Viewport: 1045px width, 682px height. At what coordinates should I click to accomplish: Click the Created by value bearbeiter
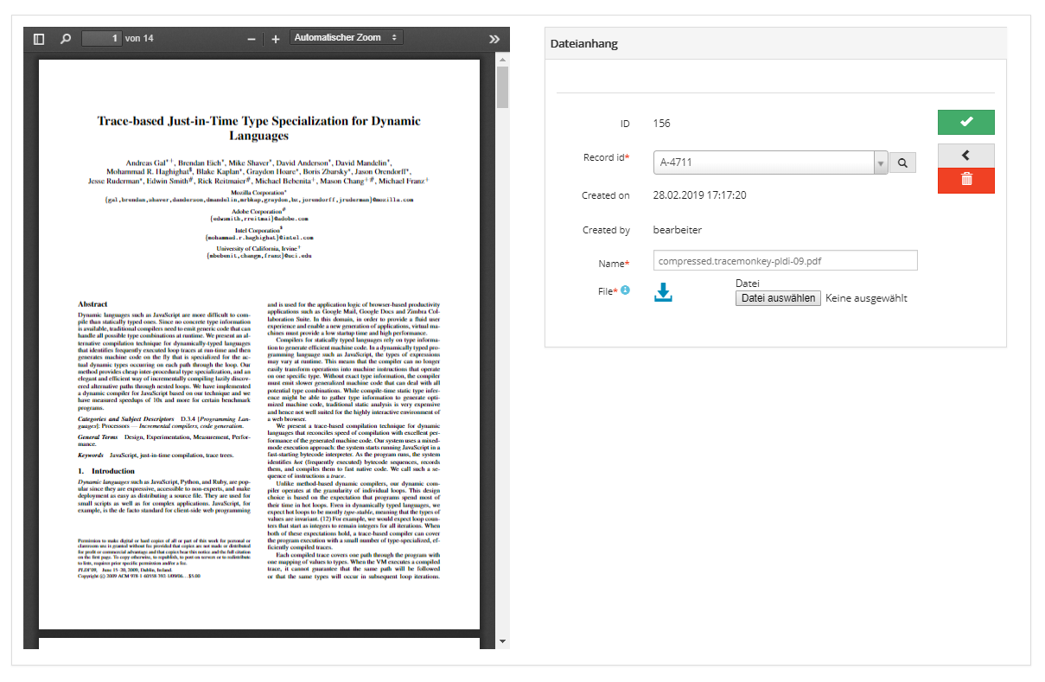pyautogui.click(x=678, y=230)
